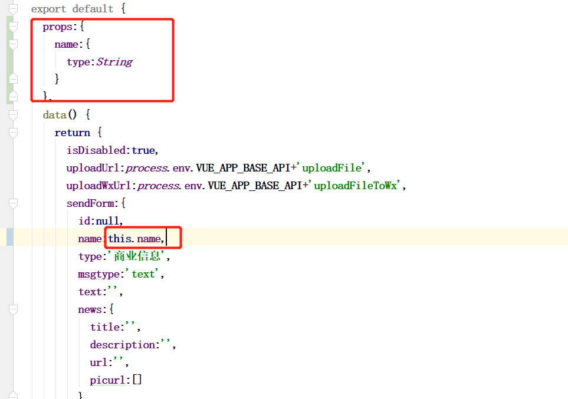Collapse the export default block fold marker

pyautogui.click(x=13, y=9)
